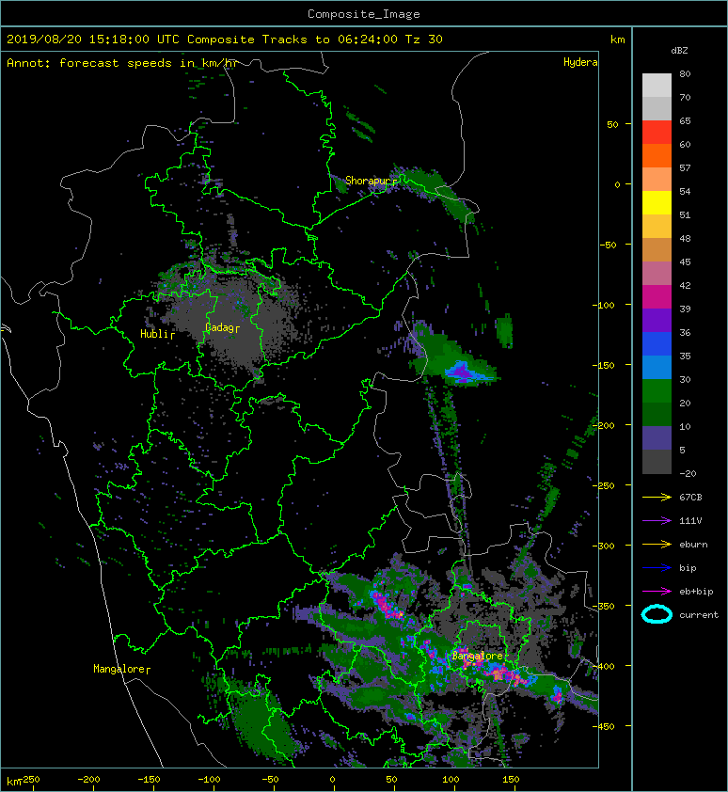
Task: Click the -400 tick on the vertical axis
Action: 603,666
